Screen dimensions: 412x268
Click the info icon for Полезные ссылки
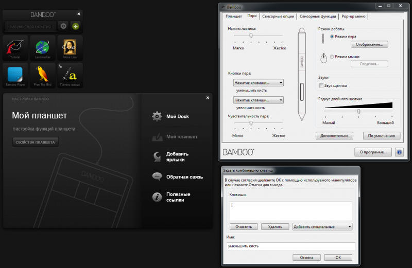tap(157, 197)
